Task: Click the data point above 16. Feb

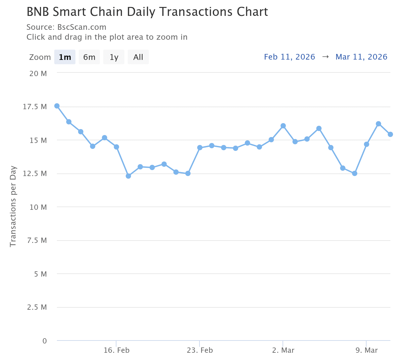Action: [116, 147]
